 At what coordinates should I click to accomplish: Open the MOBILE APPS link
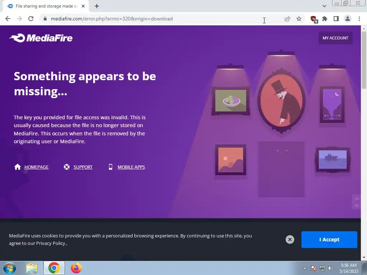(x=131, y=167)
